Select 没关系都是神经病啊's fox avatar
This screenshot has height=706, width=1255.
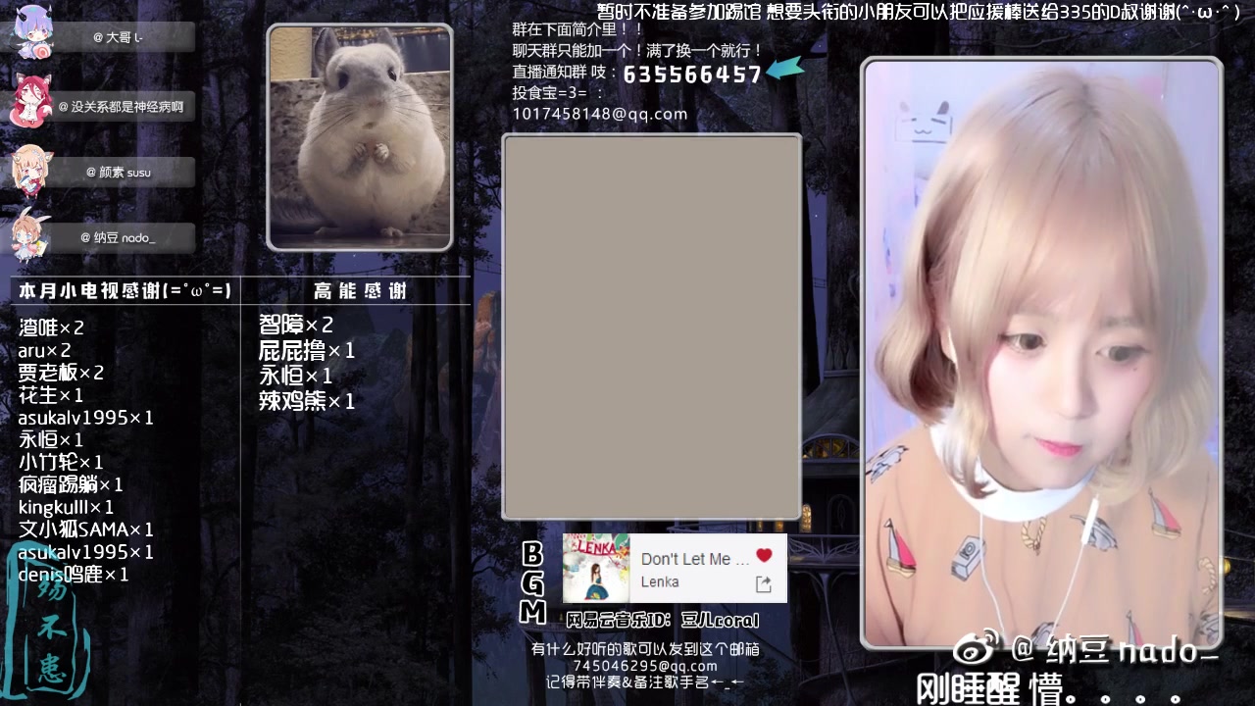pyautogui.click(x=32, y=100)
